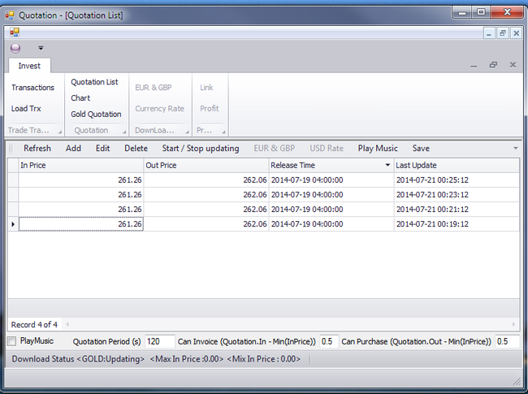
Task: Restore down the MDI child window
Action: pos(502,33)
